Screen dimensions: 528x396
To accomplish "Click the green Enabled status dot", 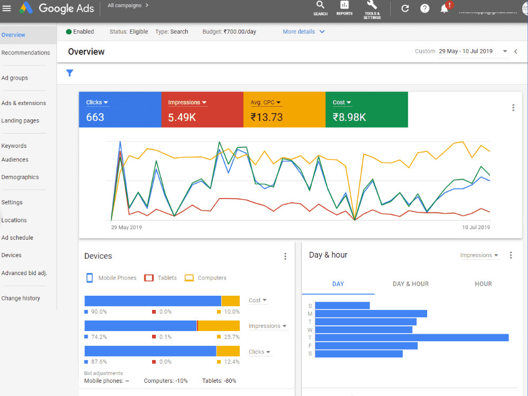I will click(69, 32).
